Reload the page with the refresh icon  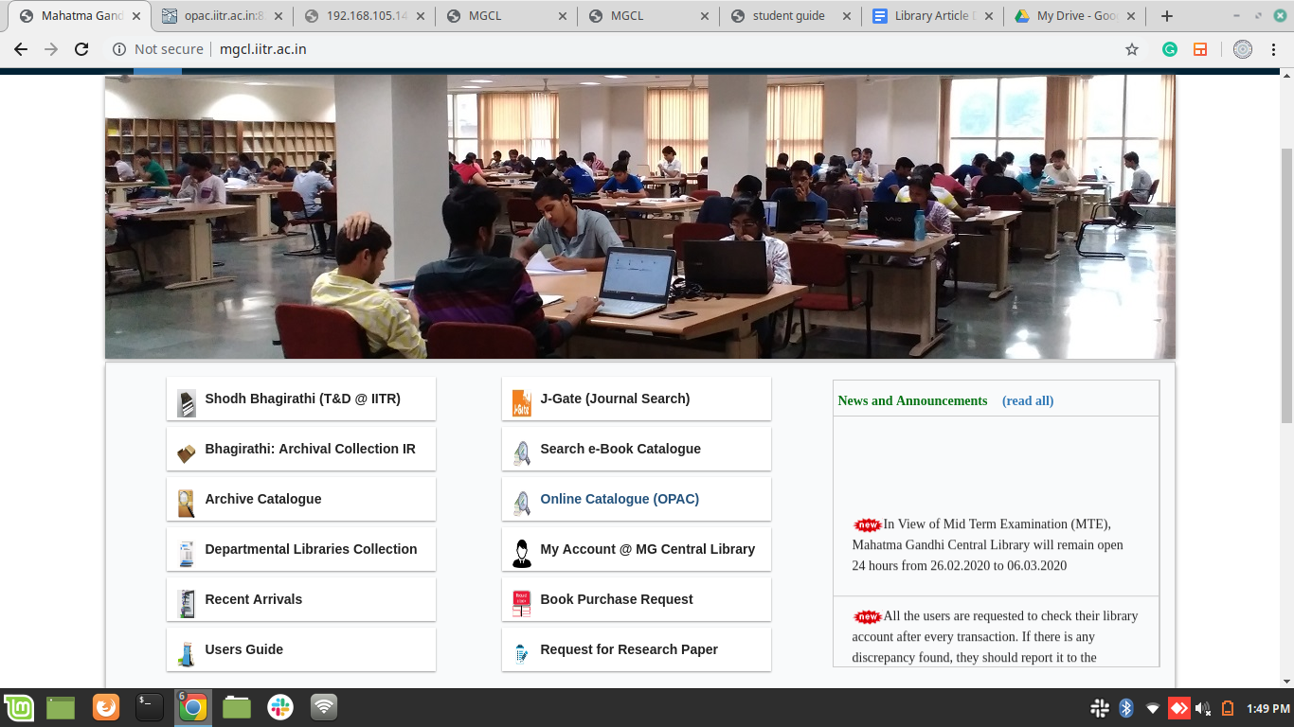pyautogui.click(x=81, y=49)
